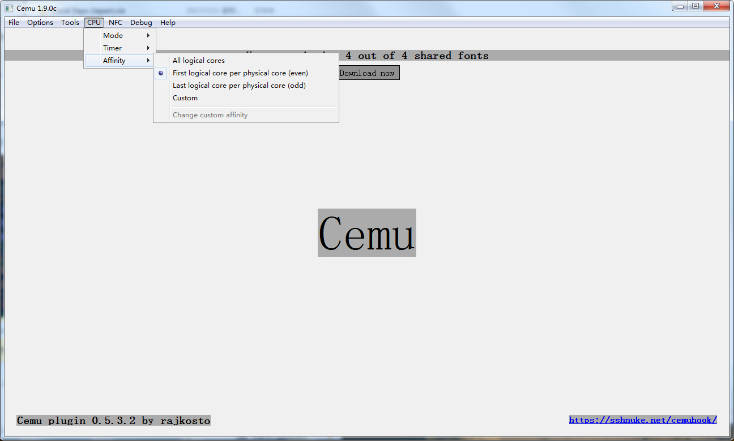The width and height of the screenshot is (734, 441).
Task: Expand the Mode submenu
Action: point(120,36)
